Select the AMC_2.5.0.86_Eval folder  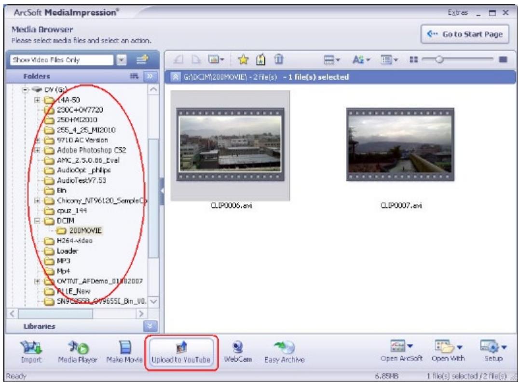[82, 160]
